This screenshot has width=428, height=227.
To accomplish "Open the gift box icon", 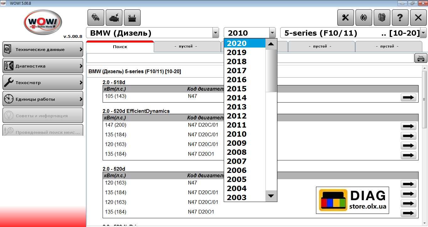I will click(382, 18).
